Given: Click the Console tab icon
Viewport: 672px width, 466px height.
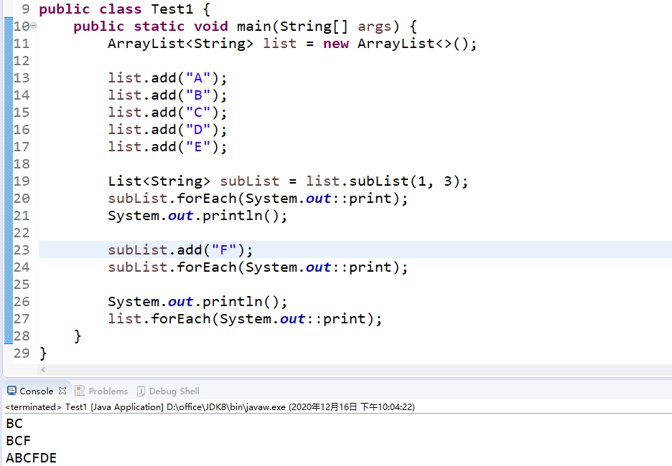Looking at the screenshot, I should click(x=11, y=391).
